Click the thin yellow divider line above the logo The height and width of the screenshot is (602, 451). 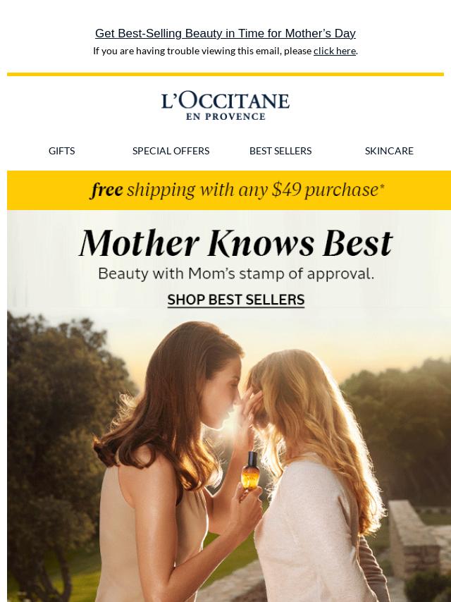[x=225, y=74]
